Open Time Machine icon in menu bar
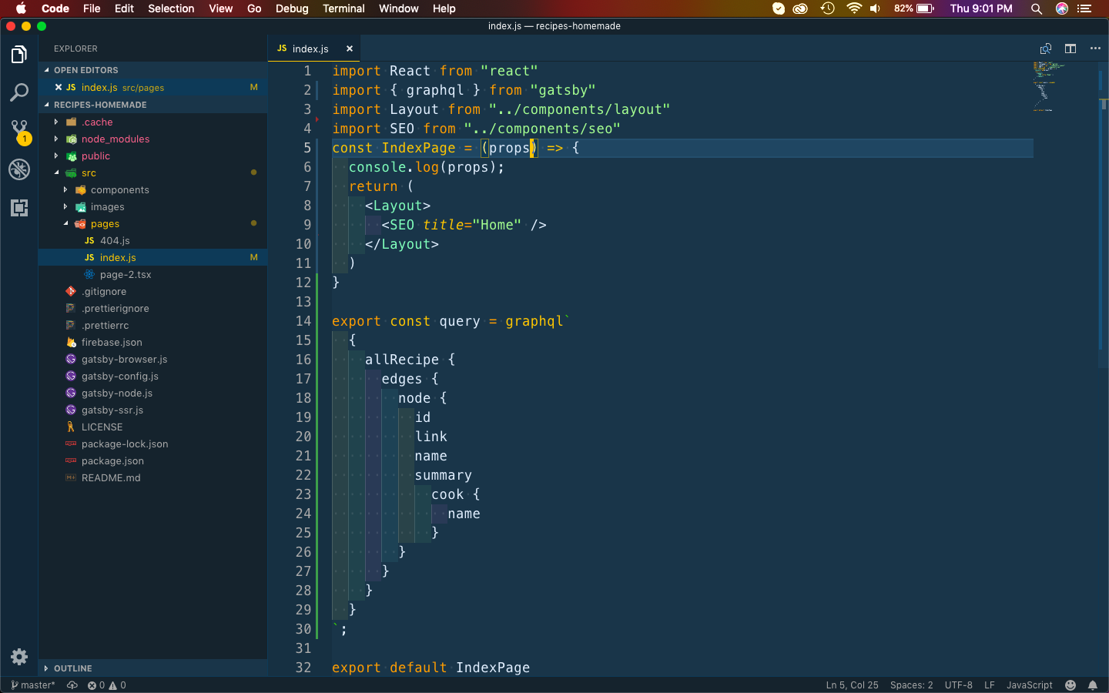Image resolution: width=1109 pixels, height=693 pixels. coord(828,8)
